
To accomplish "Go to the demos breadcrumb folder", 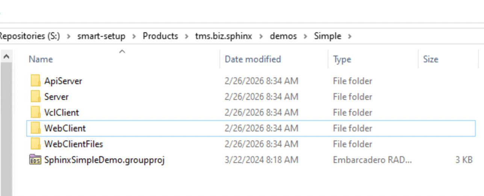I will pos(283,36).
